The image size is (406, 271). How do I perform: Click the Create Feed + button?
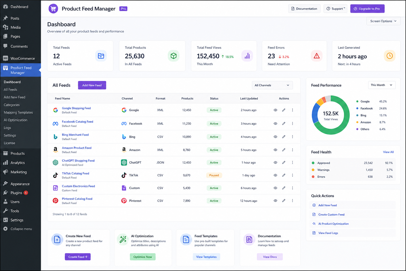pyautogui.click(x=78, y=257)
